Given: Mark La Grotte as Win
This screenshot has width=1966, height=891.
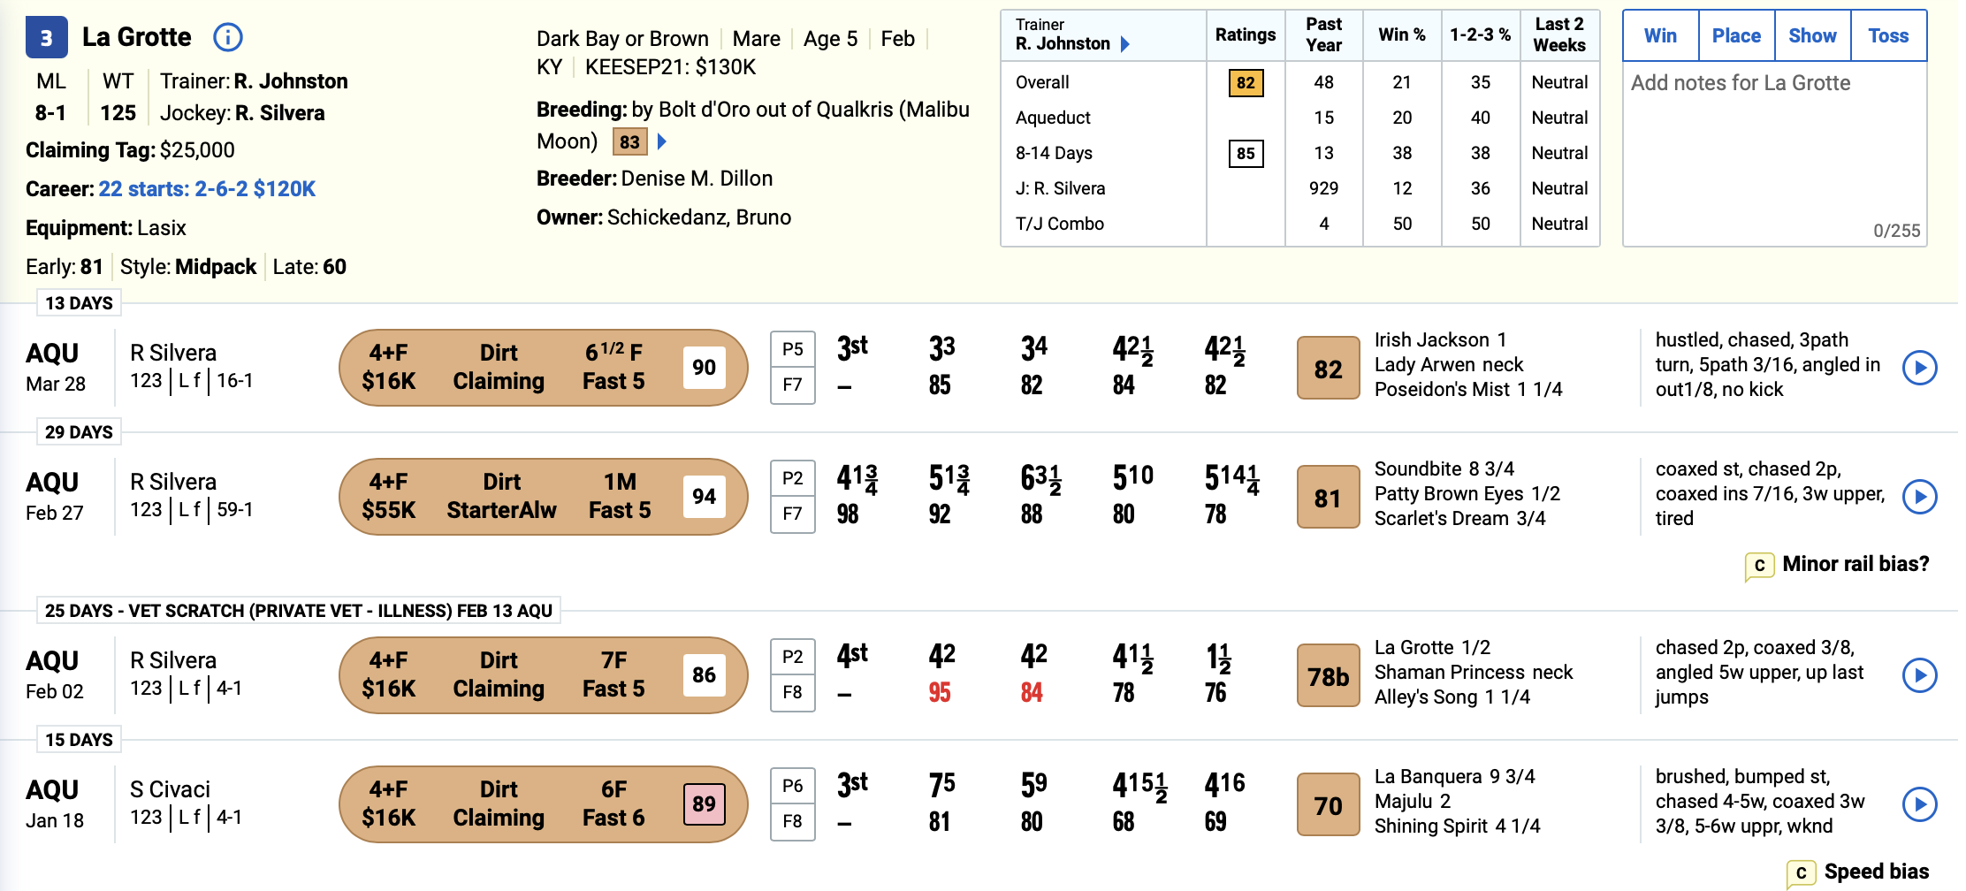Looking at the screenshot, I should [1660, 36].
